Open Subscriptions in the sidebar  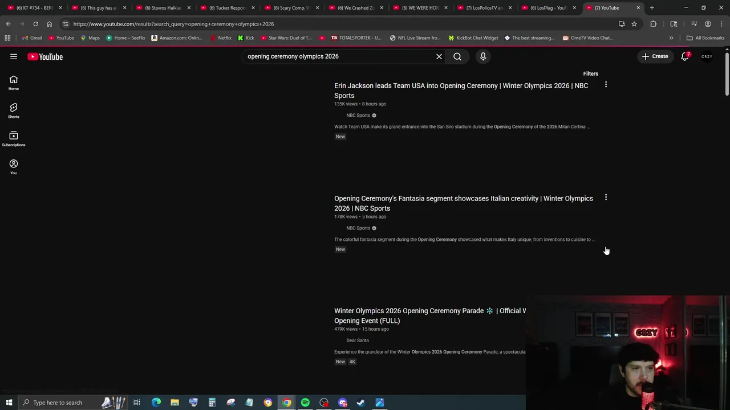[x=14, y=138]
